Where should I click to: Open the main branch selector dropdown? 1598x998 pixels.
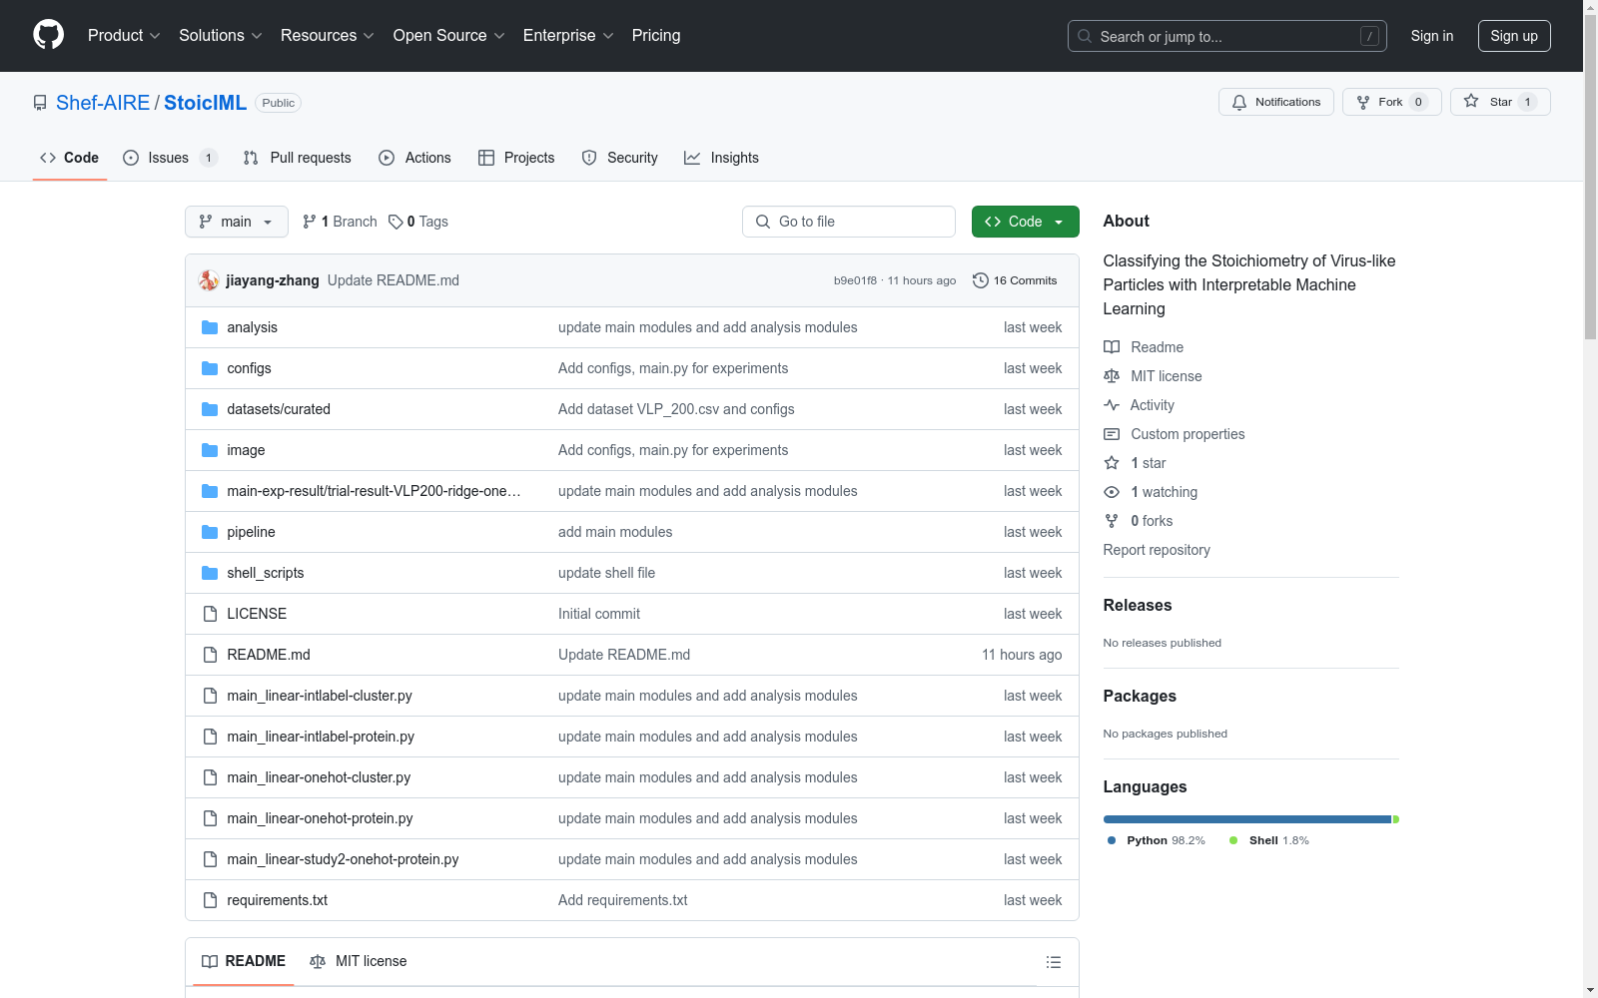pos(237,222)
